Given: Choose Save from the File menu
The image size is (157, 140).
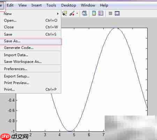Looking at the screenshot, I should (31, 34).
